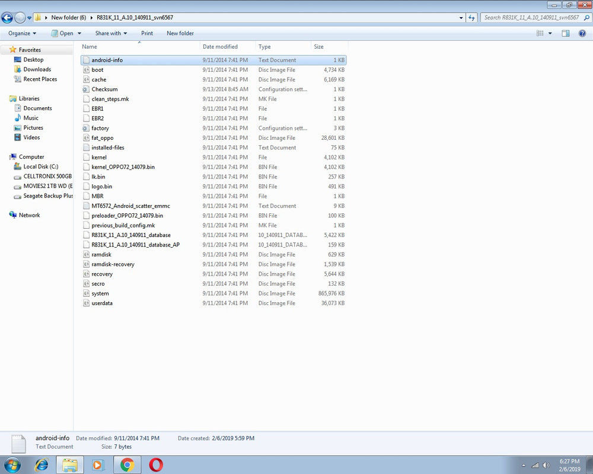Click the Open toolbar button
The width and height of the screenshot is (593, 474).
point(62,33)
